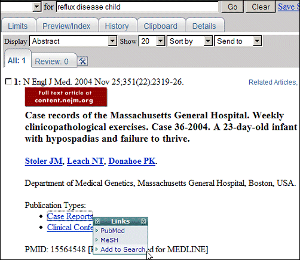The height and width of the screenshot is (260, 300).
Task: Click the Clinical Conference publication type link
Action: coord(70,227)
